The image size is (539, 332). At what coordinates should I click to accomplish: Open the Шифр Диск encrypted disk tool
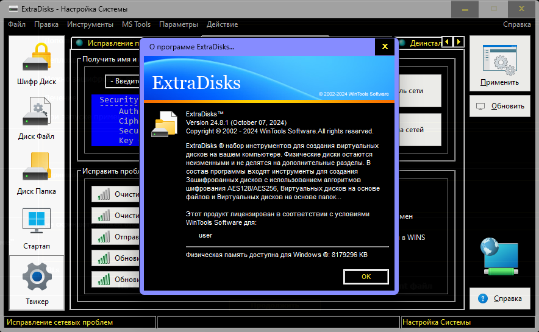37,63
